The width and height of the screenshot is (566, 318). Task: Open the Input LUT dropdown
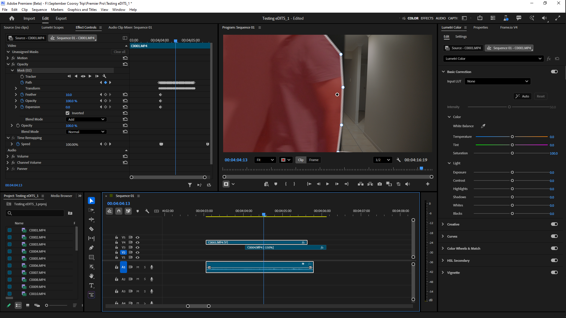tap(497, 81)
